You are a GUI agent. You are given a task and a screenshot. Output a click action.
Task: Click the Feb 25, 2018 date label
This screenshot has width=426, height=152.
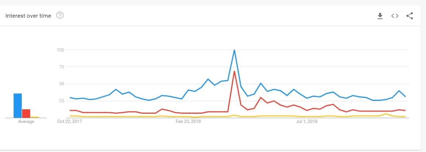pos(189,121)
